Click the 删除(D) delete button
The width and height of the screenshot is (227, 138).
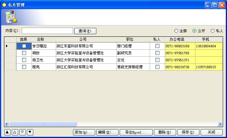(x=165, y=132)
